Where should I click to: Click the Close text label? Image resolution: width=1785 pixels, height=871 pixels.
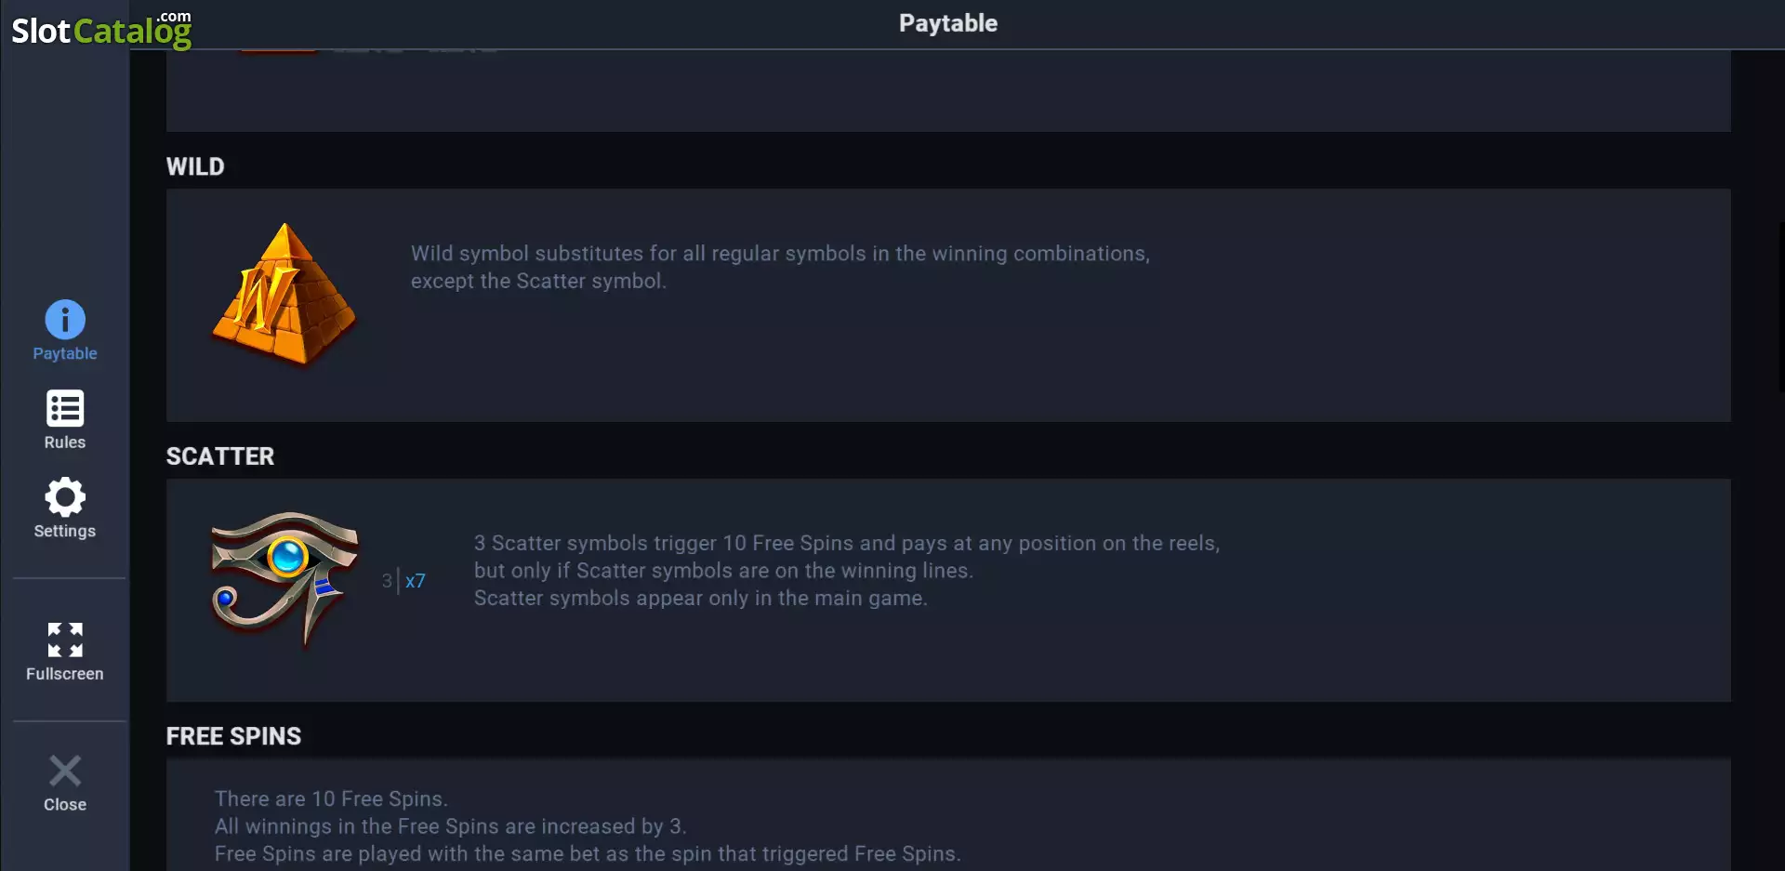click(65, 805)
